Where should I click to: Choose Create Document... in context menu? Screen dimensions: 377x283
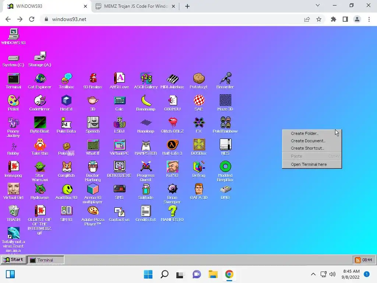[311, 141]
